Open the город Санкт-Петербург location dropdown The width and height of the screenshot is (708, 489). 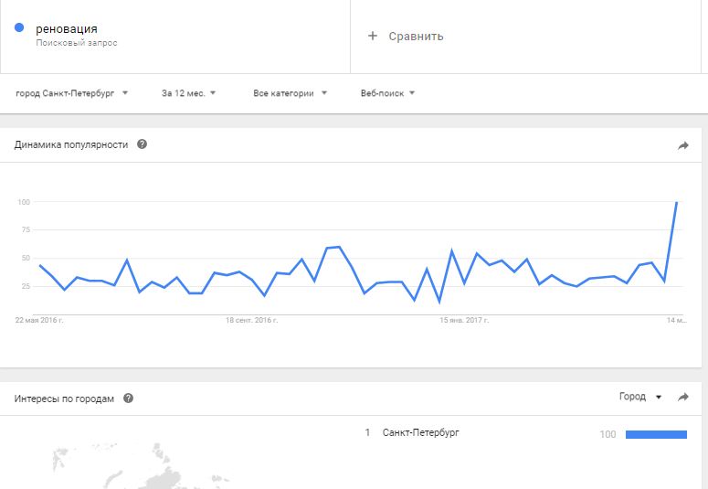[71, 92]
